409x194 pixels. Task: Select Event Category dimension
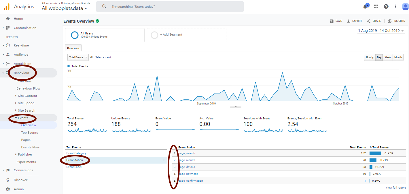point(76,153)
